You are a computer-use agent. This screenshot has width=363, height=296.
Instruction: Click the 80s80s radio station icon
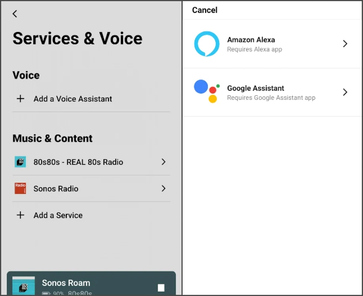pyautogui.click(x=20, y=162)
